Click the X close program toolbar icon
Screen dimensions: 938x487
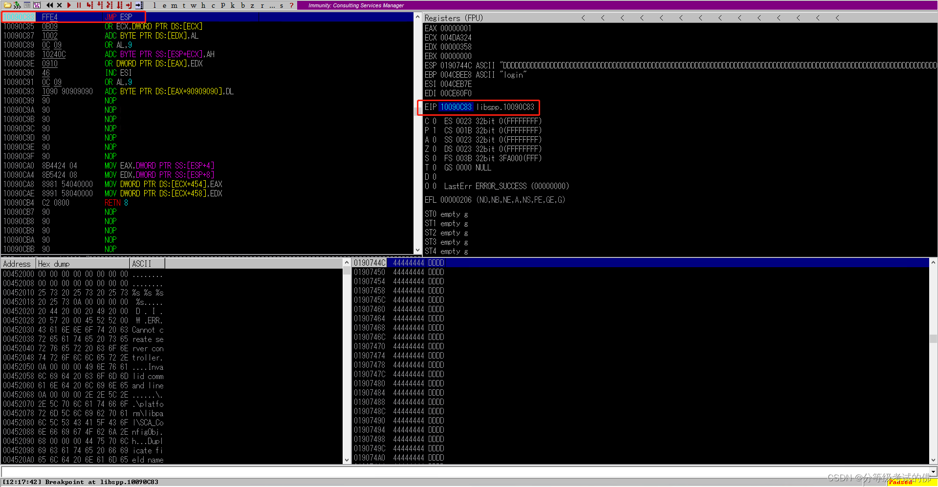(59, 5)
